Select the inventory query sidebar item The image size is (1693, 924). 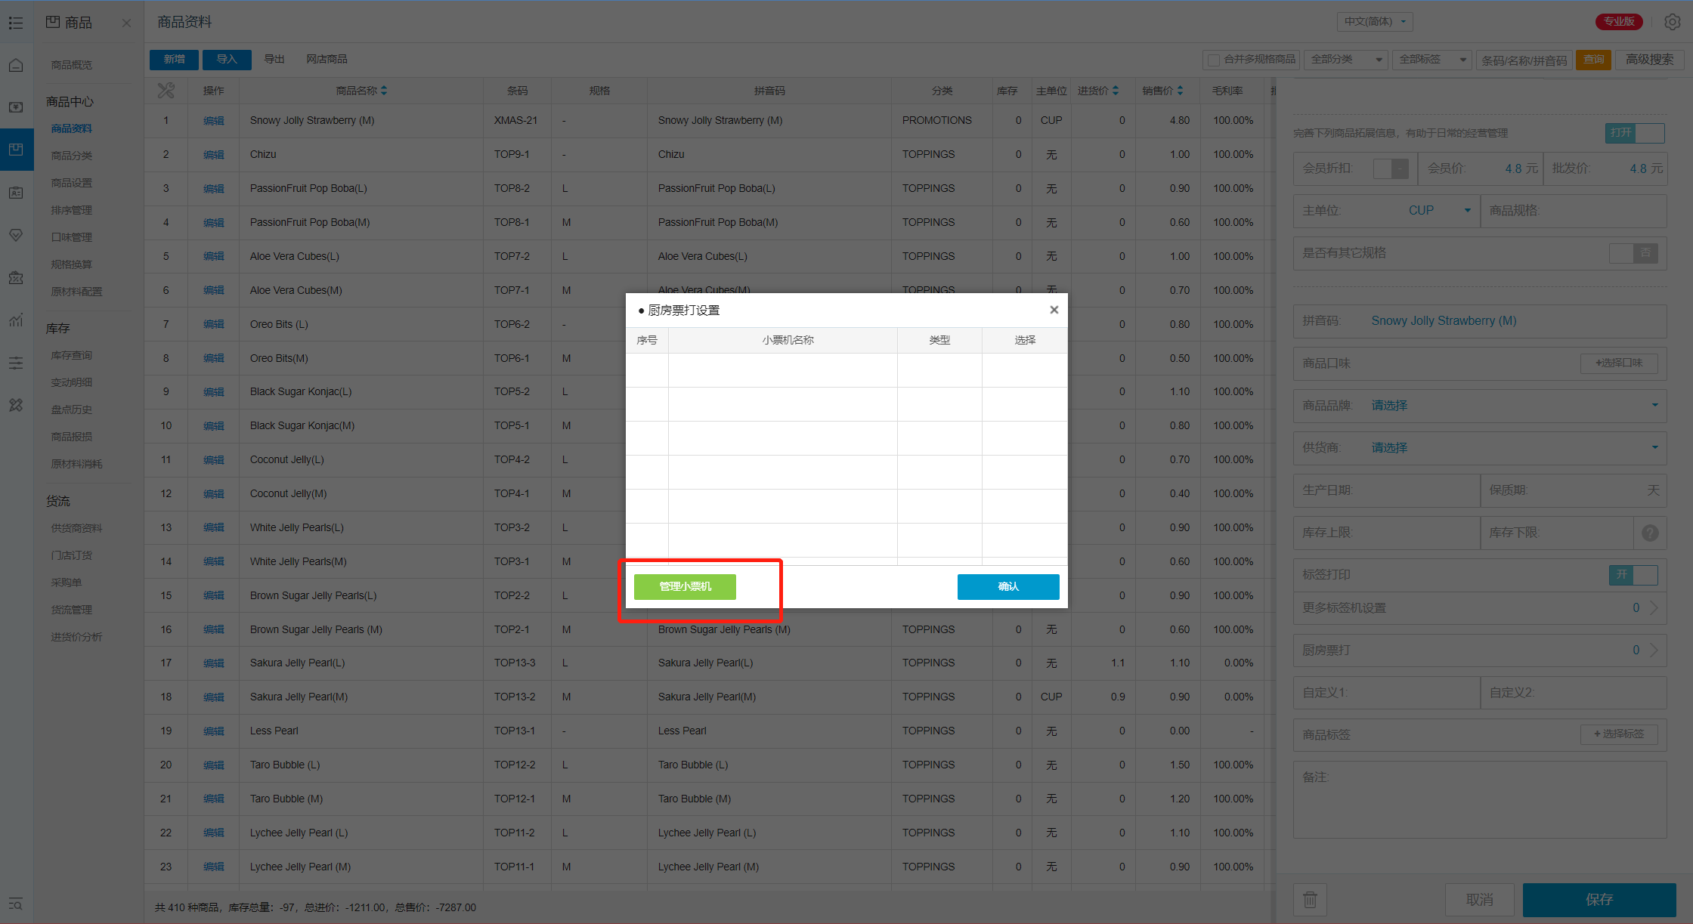(72, 355)
